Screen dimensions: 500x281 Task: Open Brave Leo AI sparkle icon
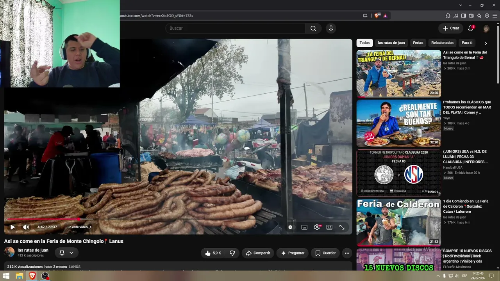[479, 16]
